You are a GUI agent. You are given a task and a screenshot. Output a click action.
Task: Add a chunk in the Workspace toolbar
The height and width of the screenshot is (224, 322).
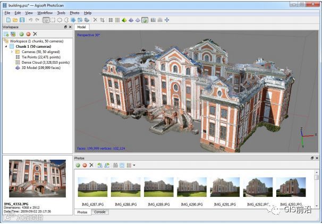pos(6,34)
